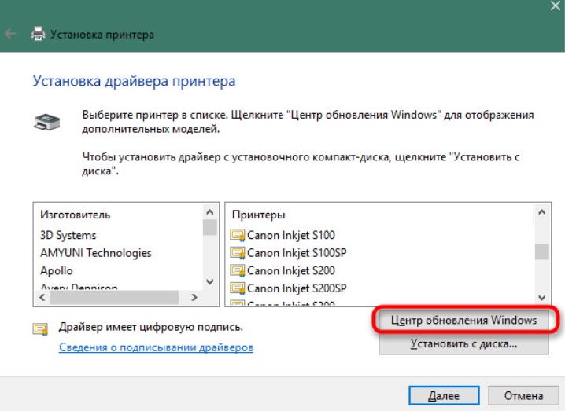Image resolution: width=565 pixels, height=411 pixels.
Task: Select 3D Systems manufacturer
Action: click(68, 236)
